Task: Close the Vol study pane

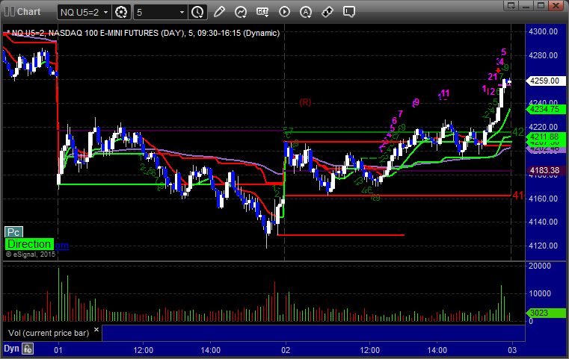Action: point(96,330)
